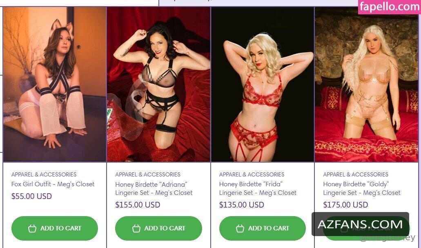
Task: Add Honey Birdette Frida set to cart
Action: [262, 228]
